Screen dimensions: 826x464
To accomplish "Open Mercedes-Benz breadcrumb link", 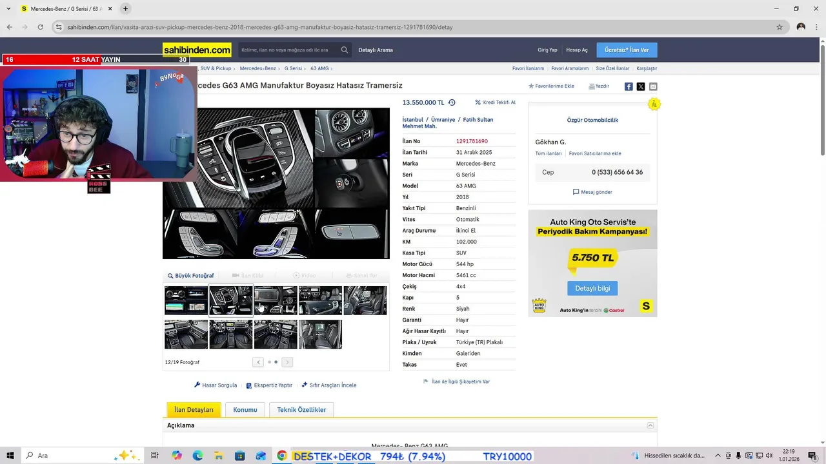I will tap(257, 68).
